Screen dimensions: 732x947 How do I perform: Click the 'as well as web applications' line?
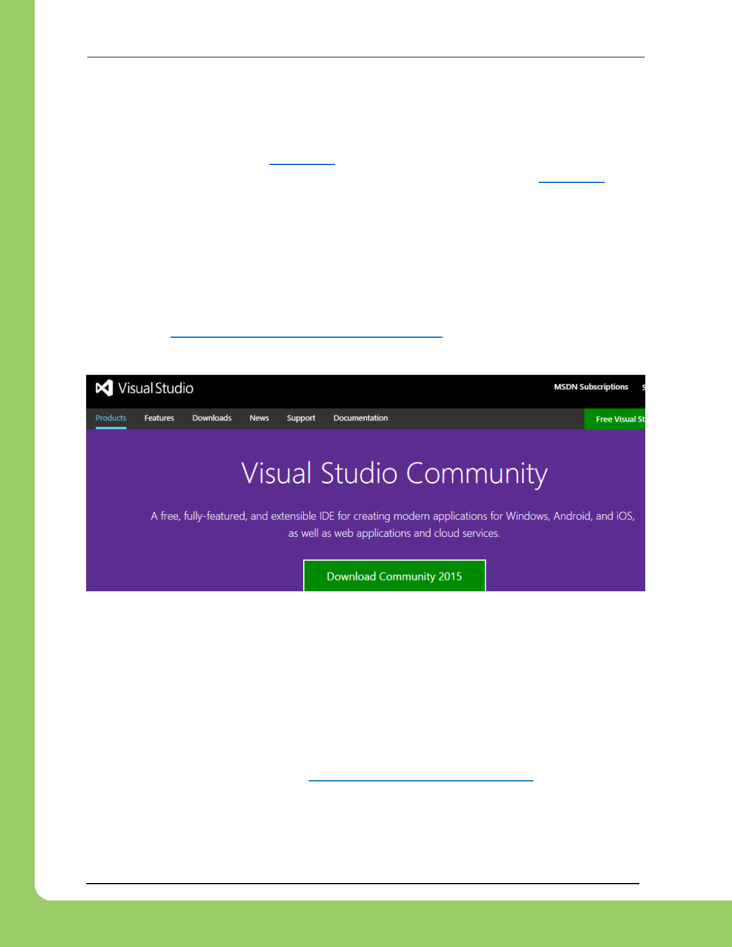point(394,533)
